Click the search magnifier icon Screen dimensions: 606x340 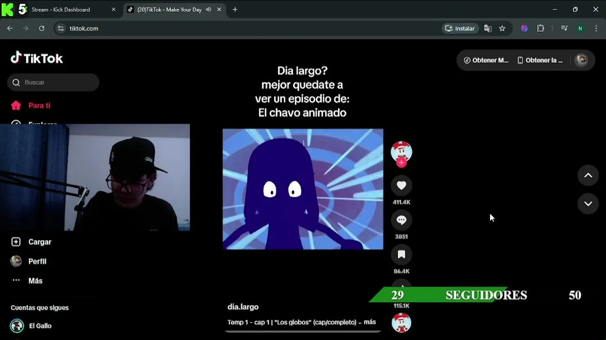16,83
